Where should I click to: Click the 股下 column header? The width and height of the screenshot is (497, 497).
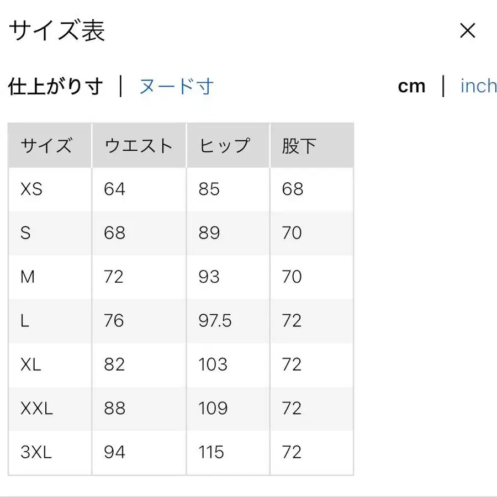tap(299, 145)
